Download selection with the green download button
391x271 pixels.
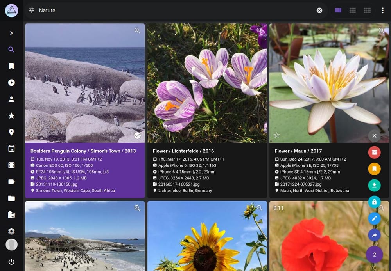[375, 185]
